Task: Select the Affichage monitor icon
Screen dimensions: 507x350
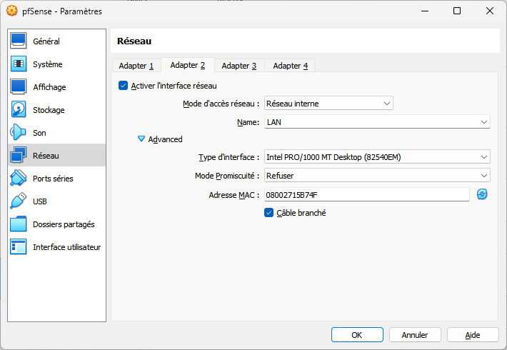Action: (18, 86)
